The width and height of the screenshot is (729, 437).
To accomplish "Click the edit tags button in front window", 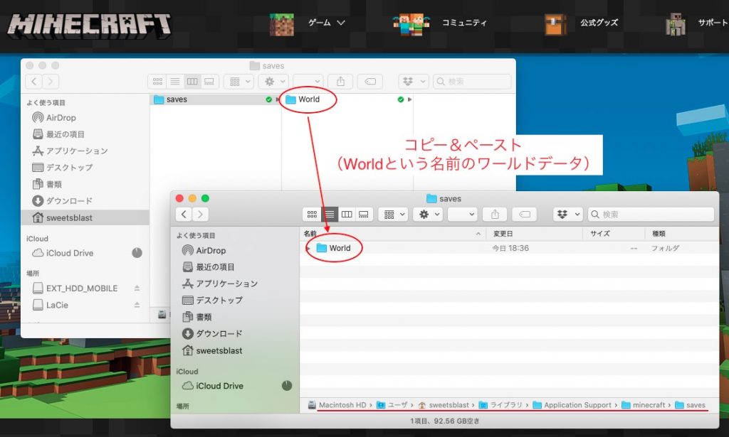I will point(525,215).
